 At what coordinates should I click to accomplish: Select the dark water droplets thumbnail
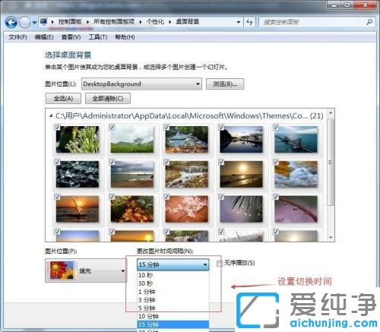pyautogui.click(x=78, y=174)
